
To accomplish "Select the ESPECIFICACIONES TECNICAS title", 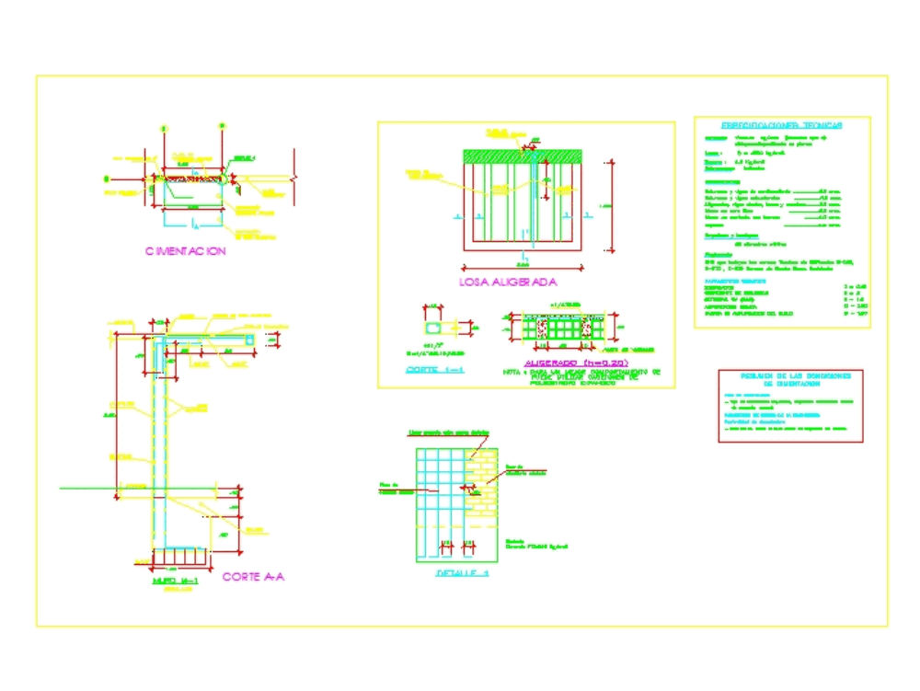I will tap(780, 123).
